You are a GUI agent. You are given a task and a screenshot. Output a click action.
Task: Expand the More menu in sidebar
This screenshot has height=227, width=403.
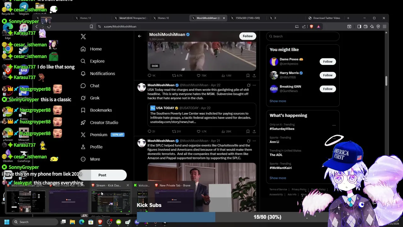[90, 159]
